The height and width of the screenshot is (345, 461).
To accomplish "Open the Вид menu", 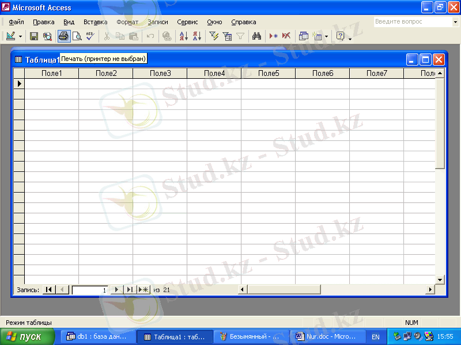I will (69, 22).
